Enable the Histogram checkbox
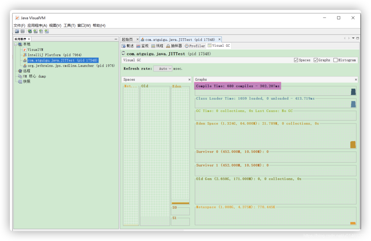The width and height of the screenshot is (371, 241). coord(335,60)
